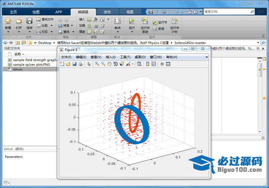Click the green Run icon
This screenshot has width=269, height=188.
[132, 21]
